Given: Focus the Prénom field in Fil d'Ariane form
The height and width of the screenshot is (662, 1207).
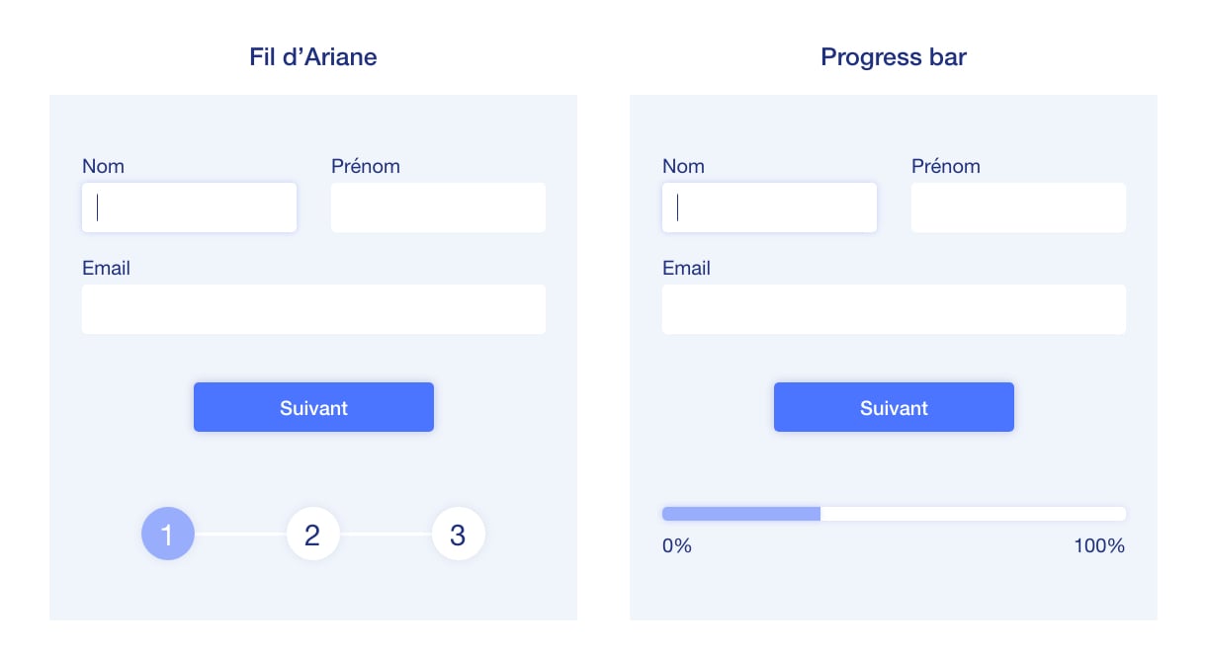Looking at the screenshot, I should pos(438,207).
